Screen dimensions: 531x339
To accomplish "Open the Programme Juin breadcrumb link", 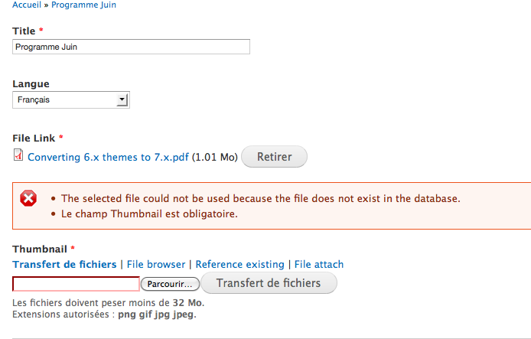I will tap(84, 5).
